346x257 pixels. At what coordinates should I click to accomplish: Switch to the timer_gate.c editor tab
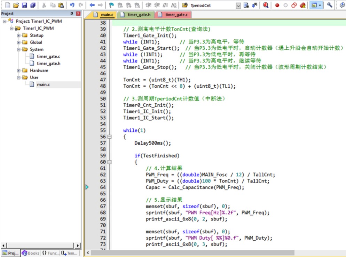(x=173, y=15)
